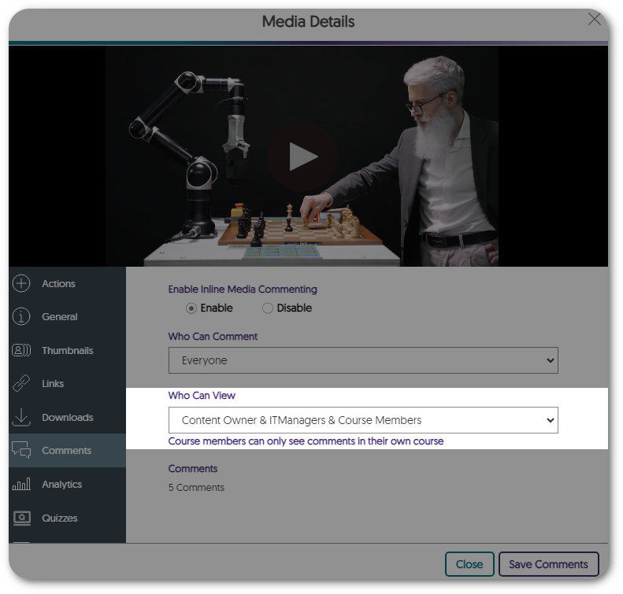This screenshot has width=623, height=594.
Task: Select the Enable radio button
Action: pyautogui.click(x=191, y=308)
